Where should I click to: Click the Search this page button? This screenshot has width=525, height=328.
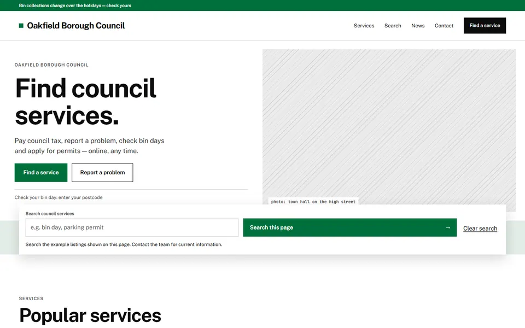coord(350,227)
